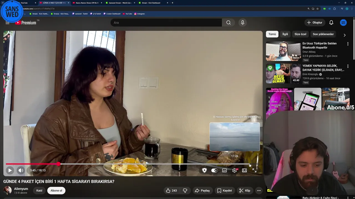Select the İlgili filter chip

click(285, 34)
